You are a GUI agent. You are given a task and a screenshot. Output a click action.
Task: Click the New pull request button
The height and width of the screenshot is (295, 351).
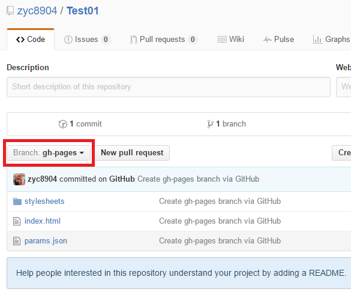click(132, 153)
